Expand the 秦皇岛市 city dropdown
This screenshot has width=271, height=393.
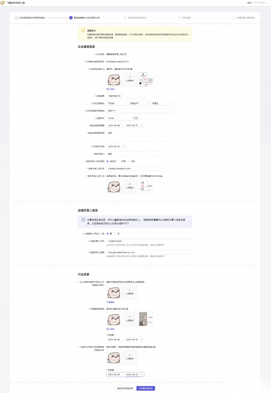139,103
